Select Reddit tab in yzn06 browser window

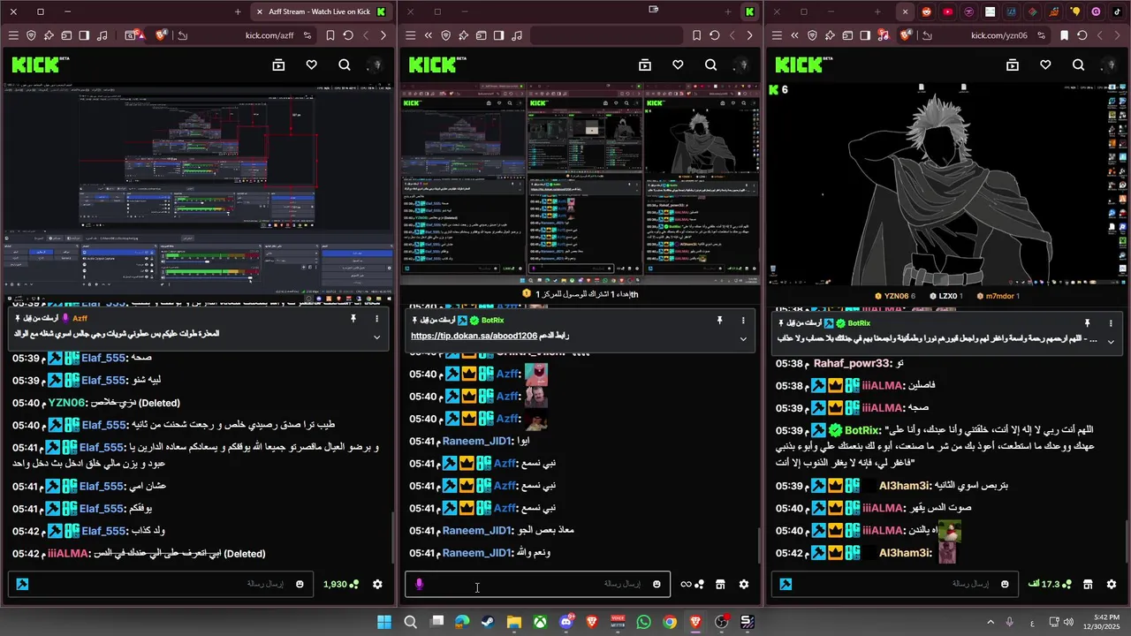tap(926, 11)
